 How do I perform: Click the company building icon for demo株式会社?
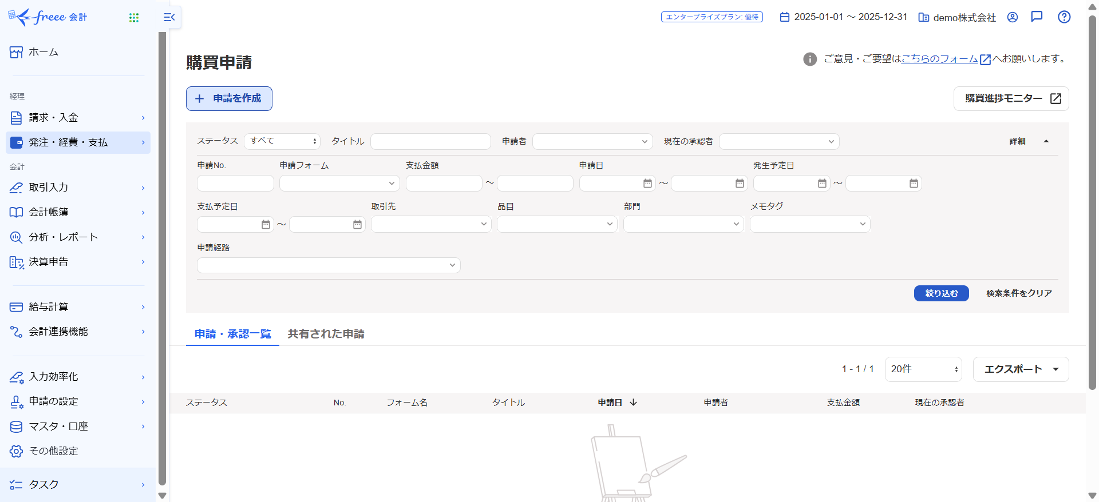pyautogui.click(x=924, y=17)
